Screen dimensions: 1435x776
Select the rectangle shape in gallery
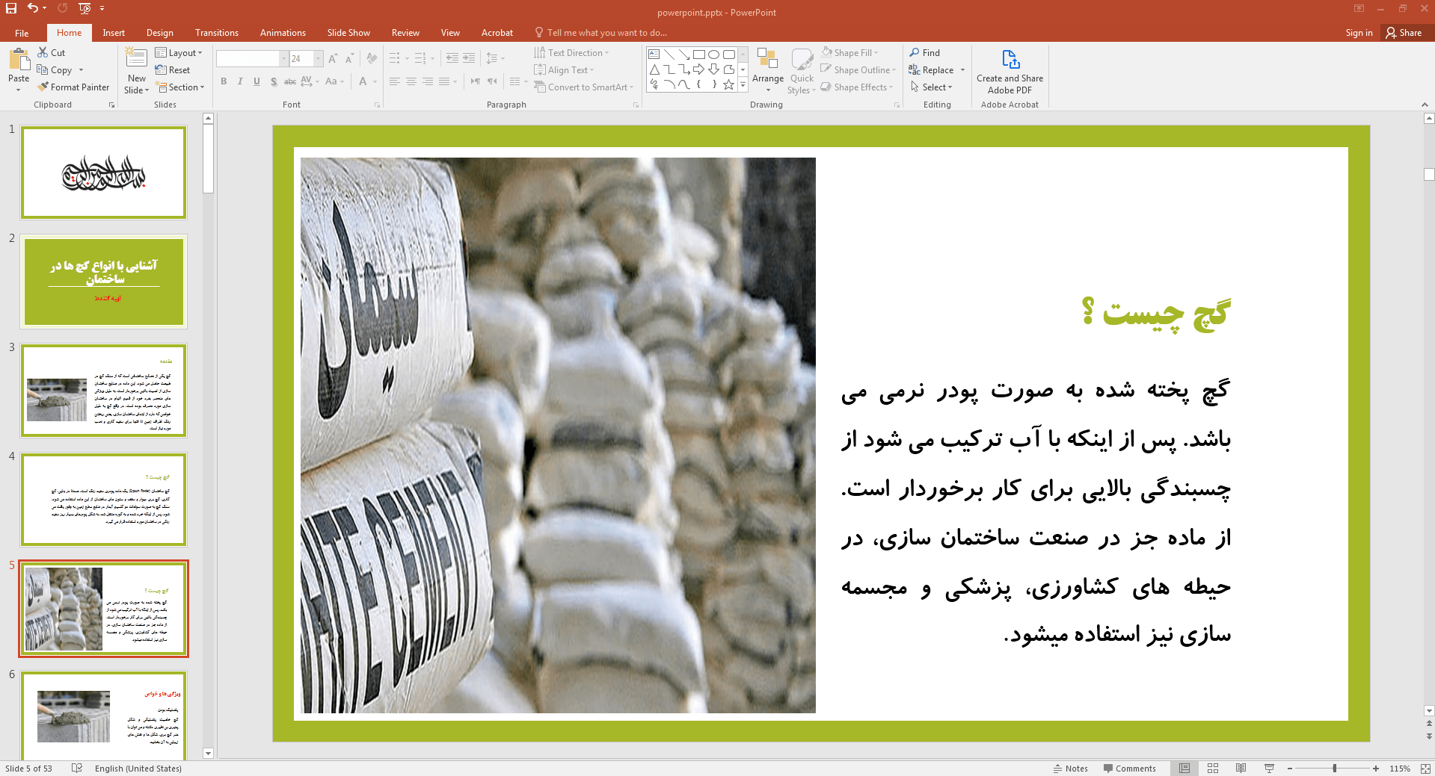(699, 55)
